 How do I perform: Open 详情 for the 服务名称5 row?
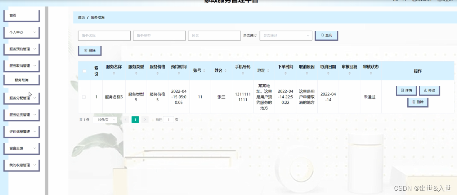pyautogui.click(x=406, y=90)
